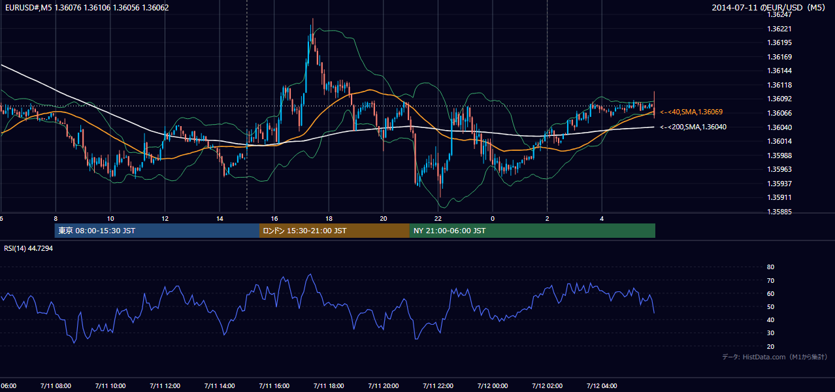Click price level 1.36014 on the axis
The width and height of the screenshot is (835, 392).
point(779,141)
